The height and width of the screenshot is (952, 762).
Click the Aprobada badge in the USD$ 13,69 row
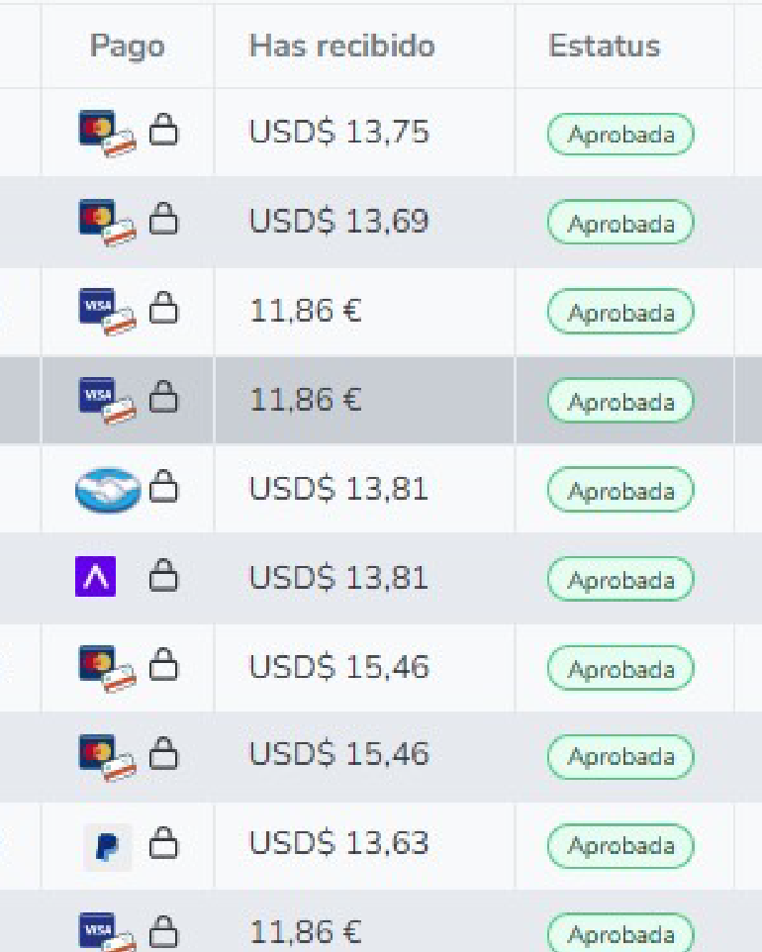click(x=620, y=224)
